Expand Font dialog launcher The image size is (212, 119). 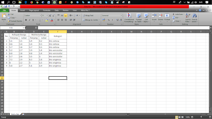[x=54, y=24]
